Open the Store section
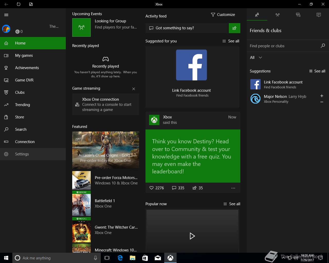Viewport: 329px width, 263px height. pyautogui.click(x=33, y=117)
